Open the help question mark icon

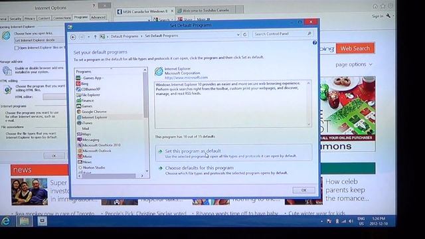coord(314,42)
